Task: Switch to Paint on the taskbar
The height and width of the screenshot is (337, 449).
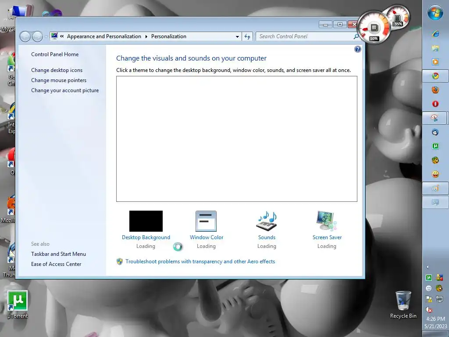Action: [435, 188]
